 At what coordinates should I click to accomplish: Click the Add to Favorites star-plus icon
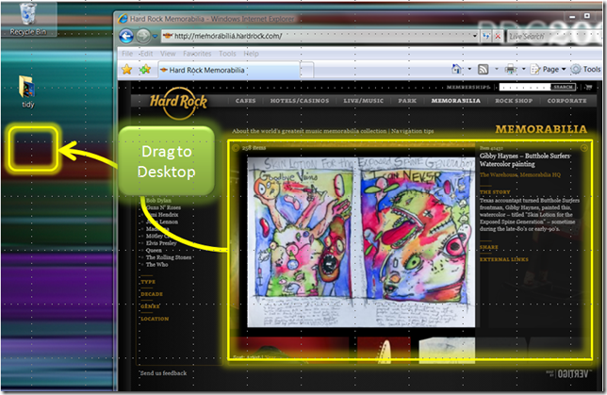(x=145, y=70)
